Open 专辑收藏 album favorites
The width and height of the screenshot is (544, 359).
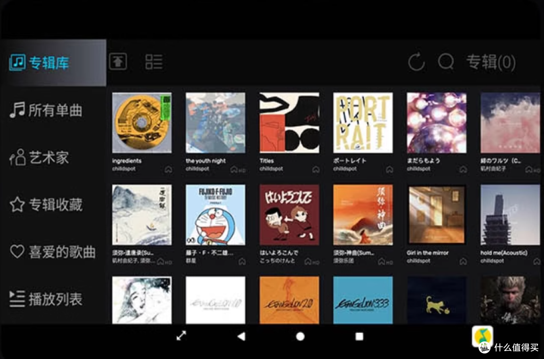tap(46, 204)
